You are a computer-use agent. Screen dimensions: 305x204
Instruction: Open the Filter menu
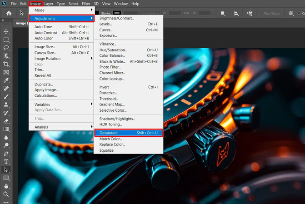(x=86, y=4)
